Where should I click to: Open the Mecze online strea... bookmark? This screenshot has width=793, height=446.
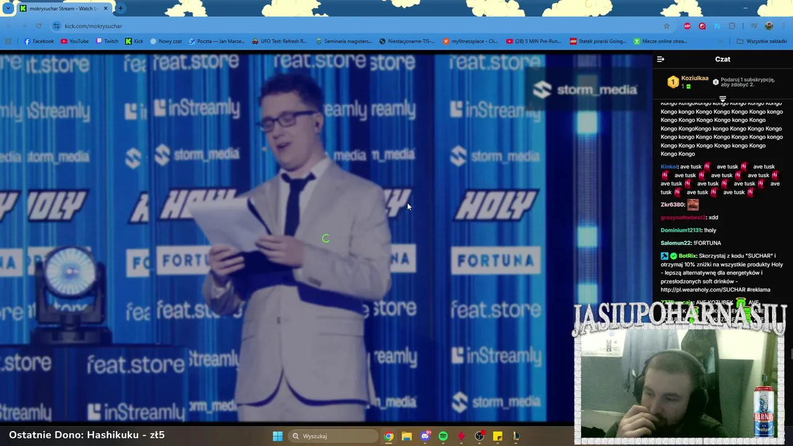coord(660,42)
